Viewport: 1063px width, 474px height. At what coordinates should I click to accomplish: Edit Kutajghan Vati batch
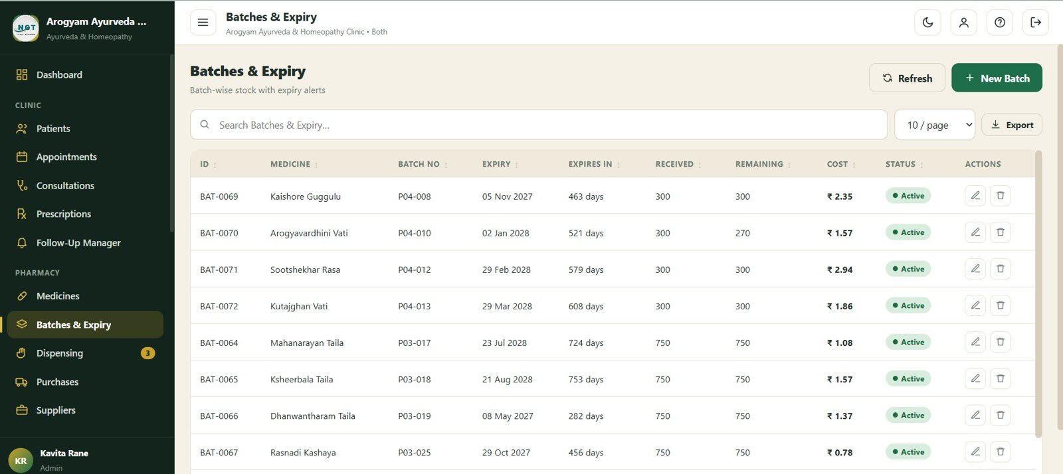pyautogui.click(x=975, y=305)
